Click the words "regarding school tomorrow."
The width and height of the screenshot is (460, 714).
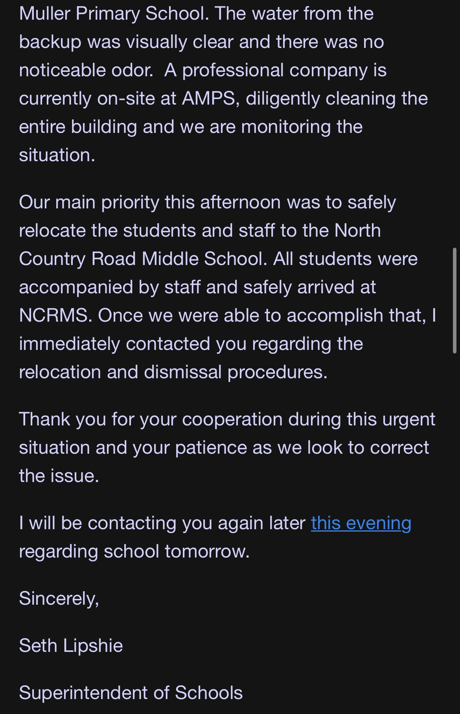tap(134, 552)
